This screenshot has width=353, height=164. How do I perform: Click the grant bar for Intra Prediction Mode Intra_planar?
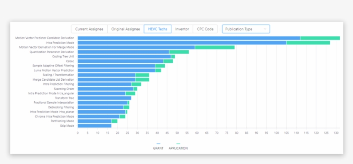102,112
